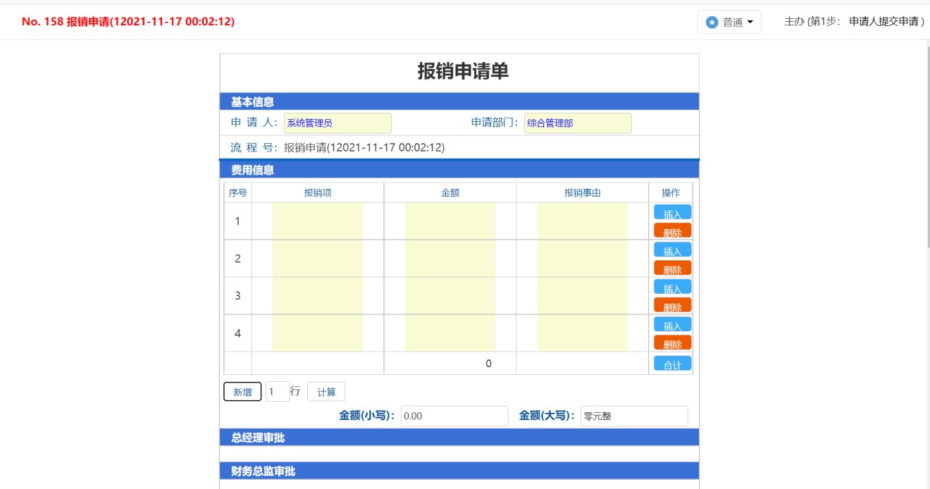Click the 申请部门 field showing 综合管理部

tap(578, 123)
